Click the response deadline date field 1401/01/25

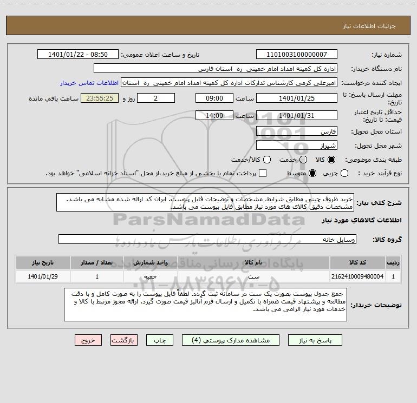coord(297,98)
